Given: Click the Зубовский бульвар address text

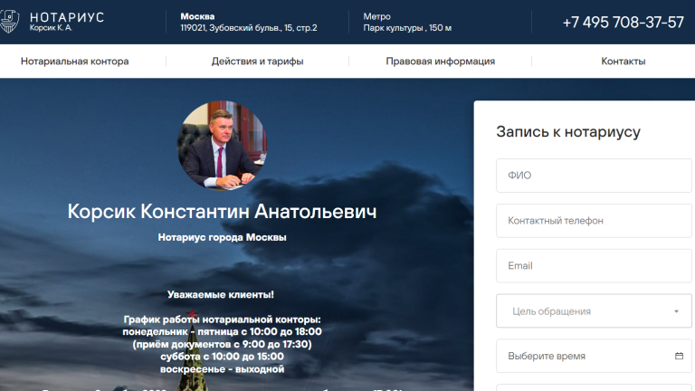Looking at the screenshot, I should (x=249, y=28).
